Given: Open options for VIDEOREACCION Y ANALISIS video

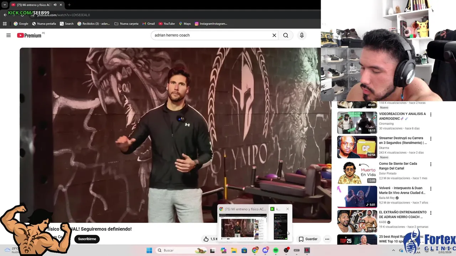Looking at the screenshot, I should tap(431, 114).
